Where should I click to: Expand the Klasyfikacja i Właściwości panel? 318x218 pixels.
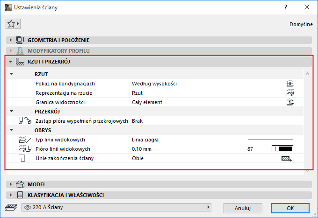pyautogui.click(x=11, y=195)
